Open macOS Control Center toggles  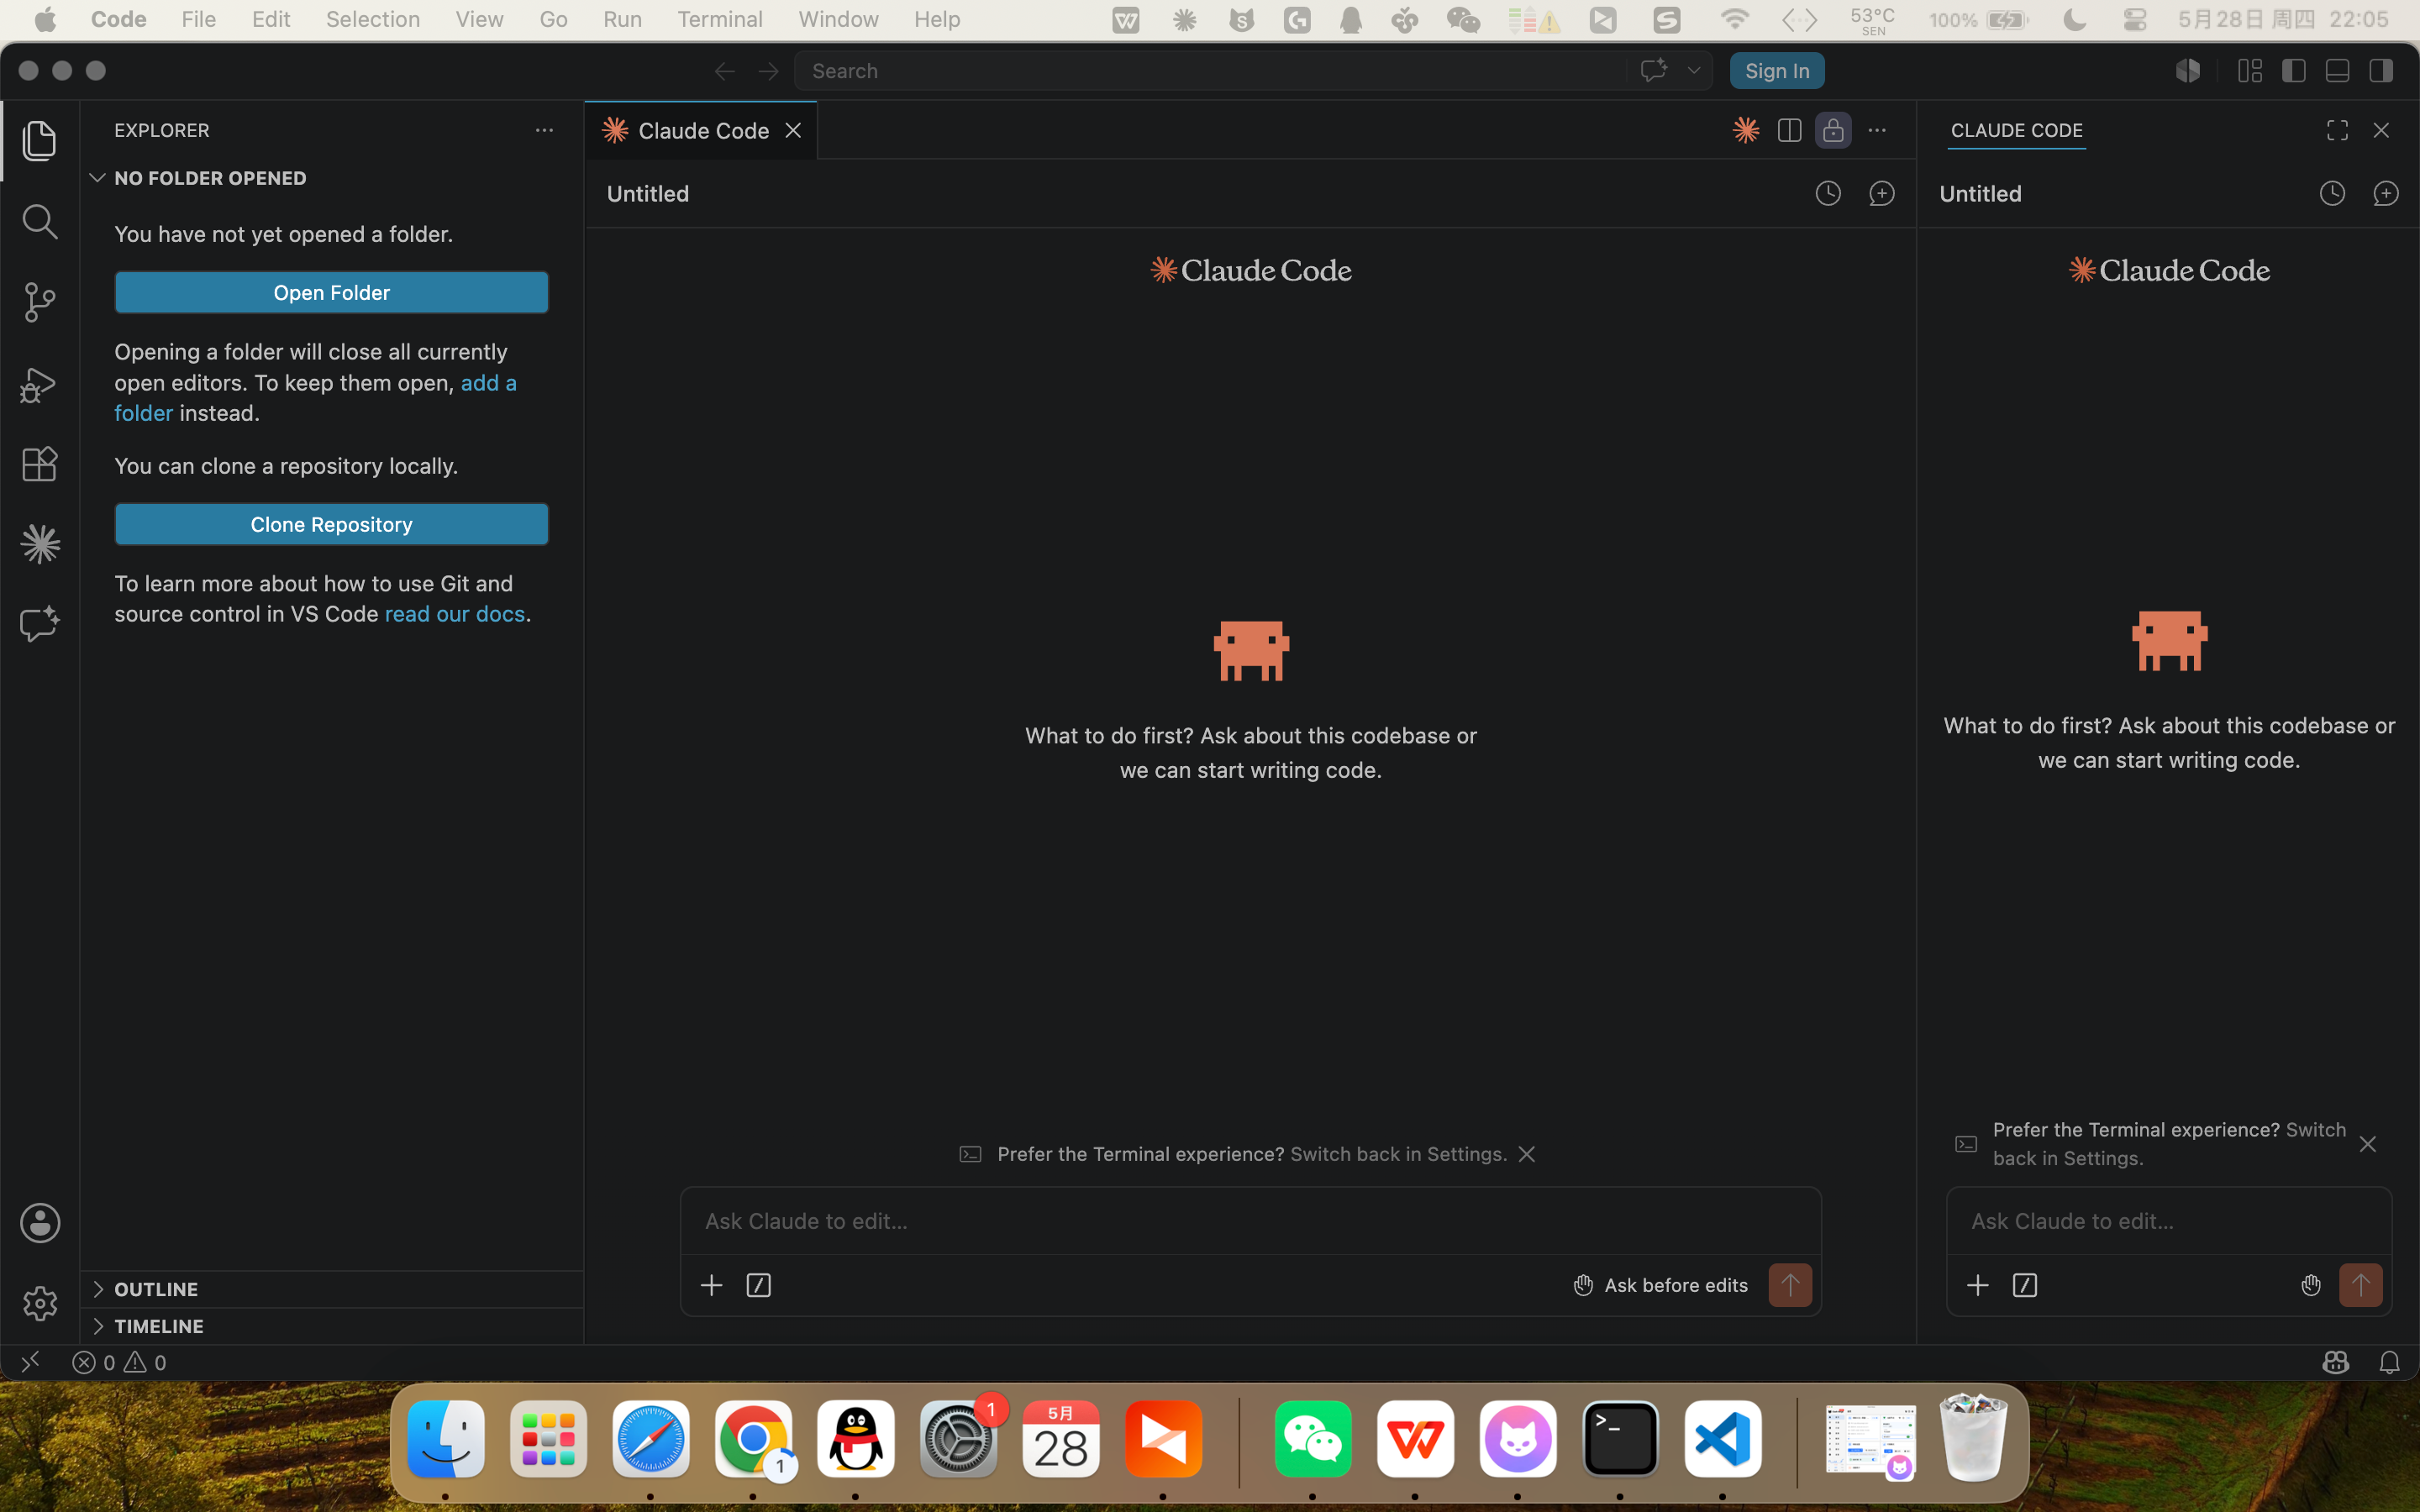point(2135,19)
